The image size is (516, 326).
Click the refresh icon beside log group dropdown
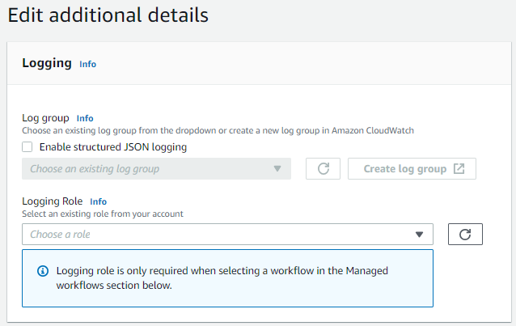coord(323,169)
